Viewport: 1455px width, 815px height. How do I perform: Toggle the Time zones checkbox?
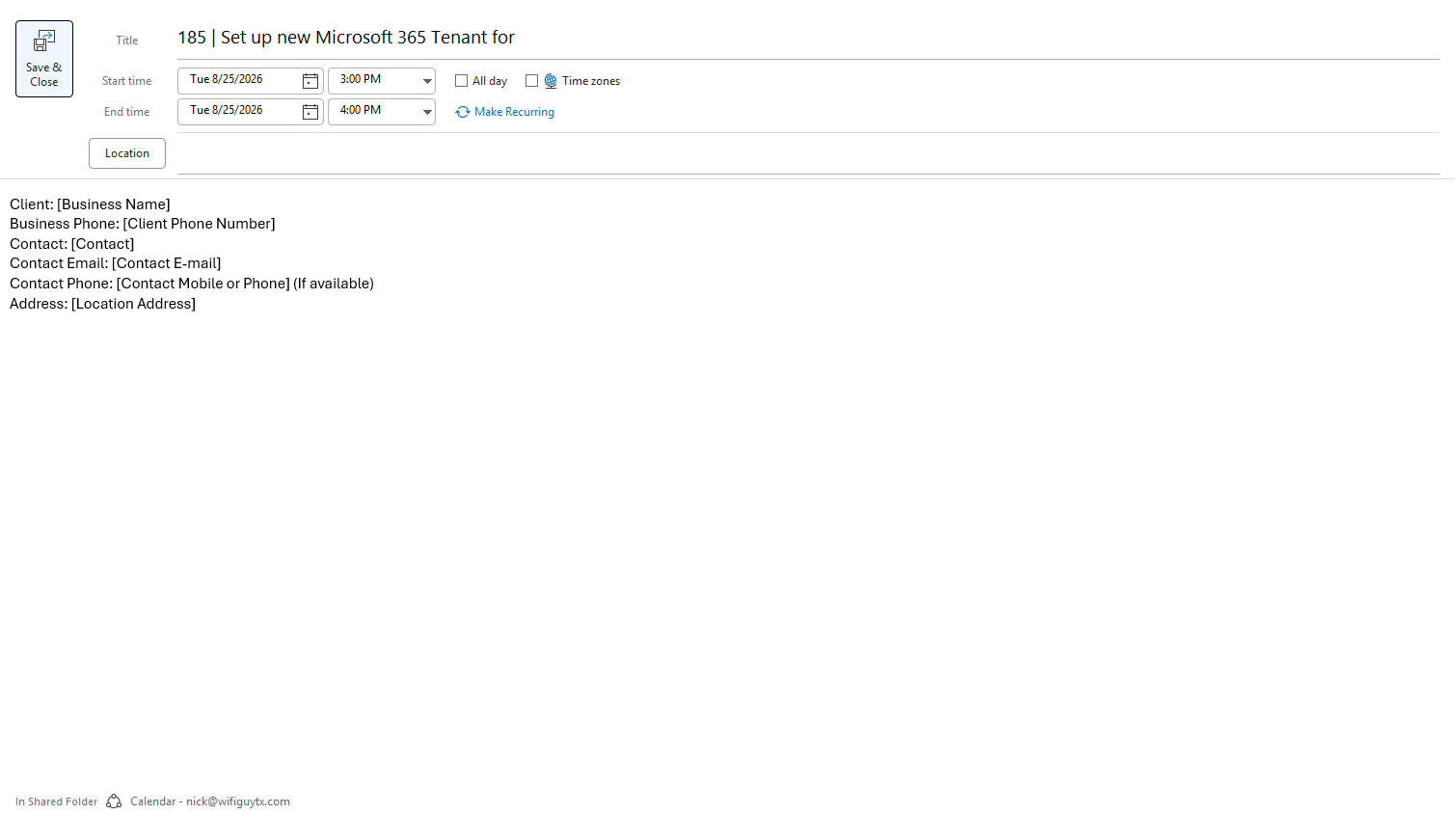click(x=531, y=81)
